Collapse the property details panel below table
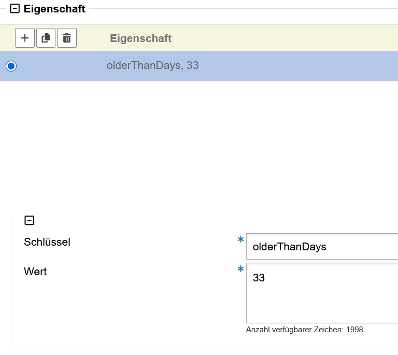This screenshot has width=398, height=355. (x=30, y=220)
